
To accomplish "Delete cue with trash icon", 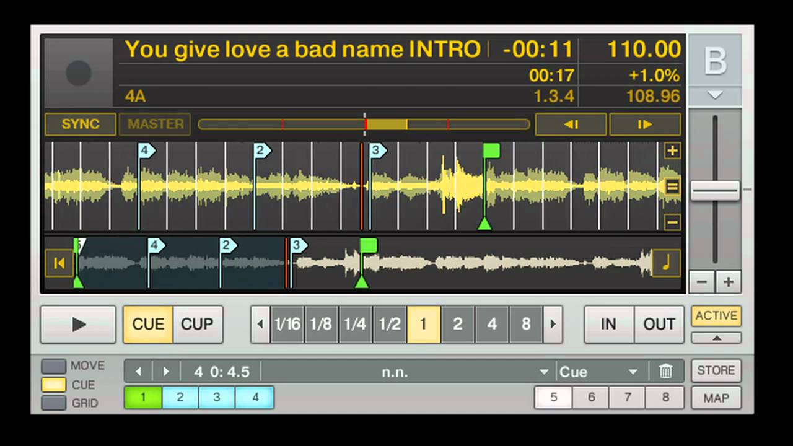I will pos(665,372).
